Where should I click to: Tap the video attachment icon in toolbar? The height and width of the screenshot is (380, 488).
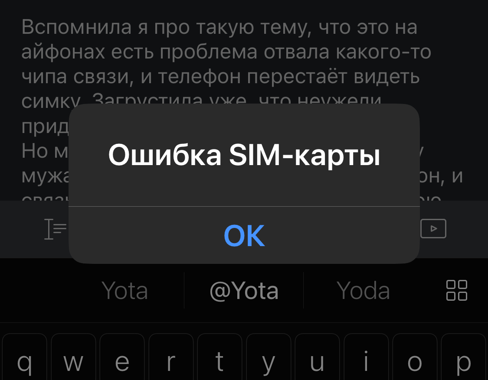tap(433, 228)
